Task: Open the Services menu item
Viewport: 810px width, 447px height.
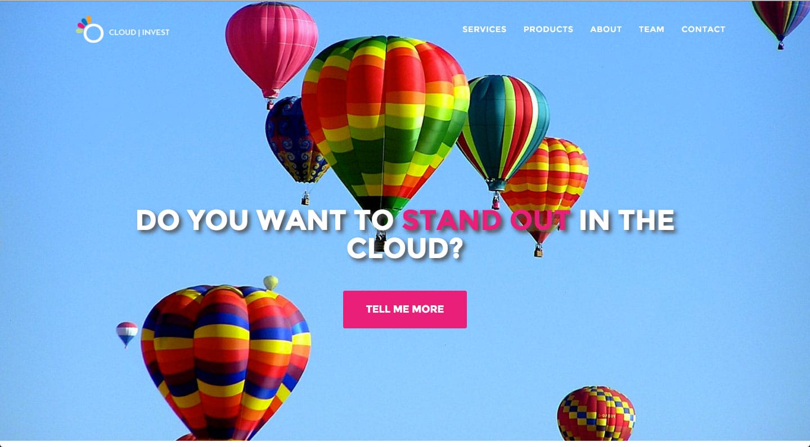Action: point(484,29)
